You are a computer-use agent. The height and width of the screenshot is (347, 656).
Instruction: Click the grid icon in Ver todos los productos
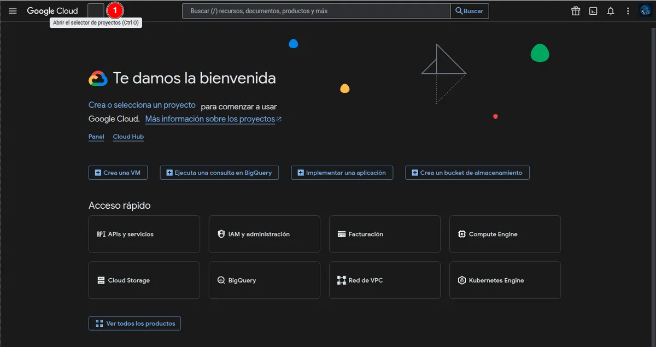[x=99, y=324]
